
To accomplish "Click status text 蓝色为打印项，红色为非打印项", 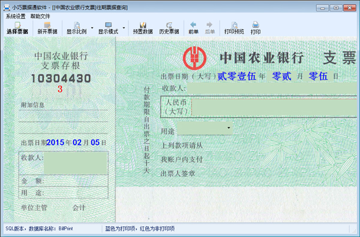I will 140,229.
